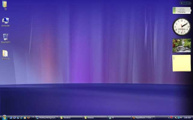Click the OMAHA analog clock gadget
Screen dimensions: 193x120
tap(182, 27)
